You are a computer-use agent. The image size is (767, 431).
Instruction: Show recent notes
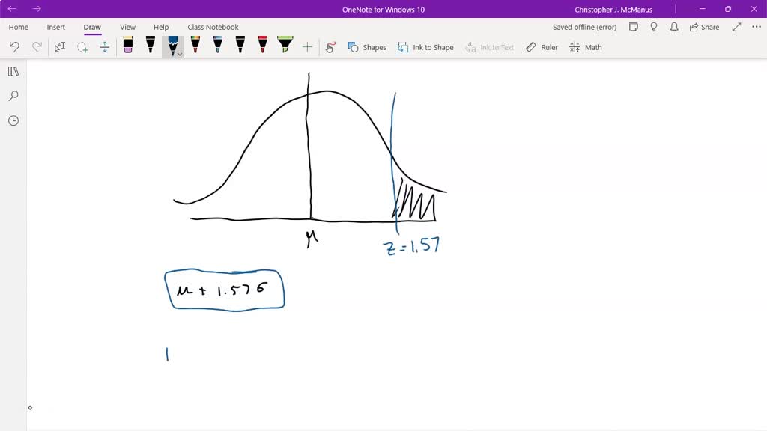pyautogui.click(x=13, y=120)
